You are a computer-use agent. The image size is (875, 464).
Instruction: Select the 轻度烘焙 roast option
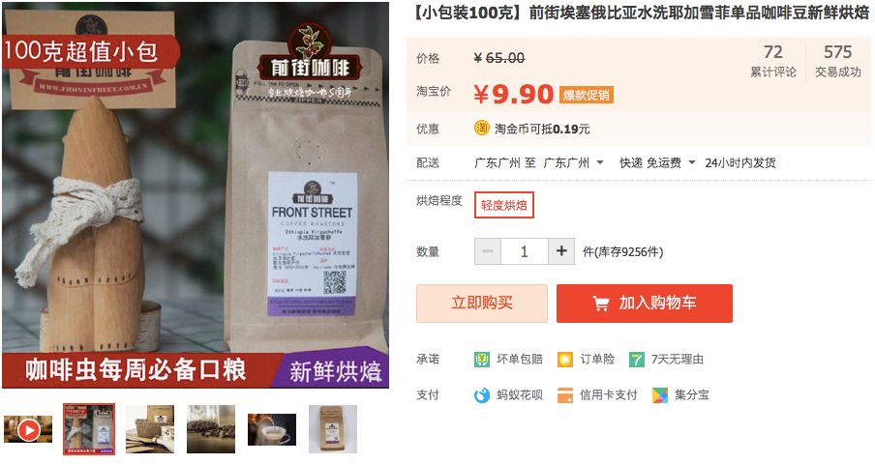tap(504, 205)
